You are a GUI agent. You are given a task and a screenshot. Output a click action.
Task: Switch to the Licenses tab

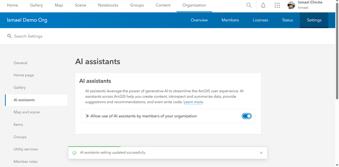[x=260, y=20]
